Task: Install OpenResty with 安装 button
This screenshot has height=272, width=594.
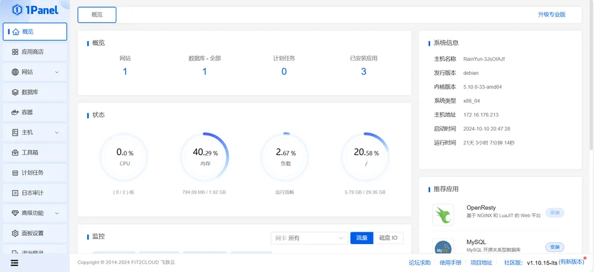Action: [x=554, y=213]
